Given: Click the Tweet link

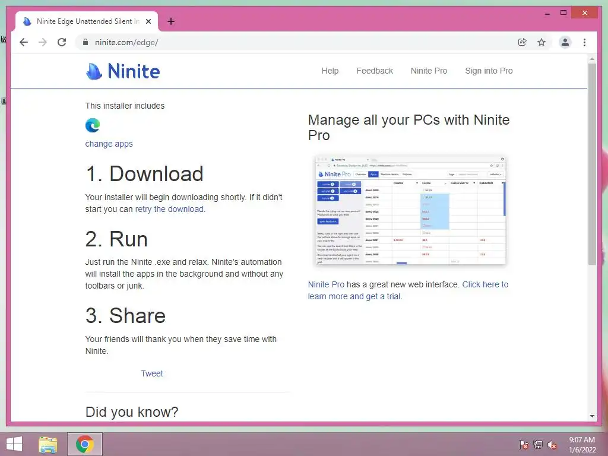Looking at the screenshot, I should coord(152,373).
